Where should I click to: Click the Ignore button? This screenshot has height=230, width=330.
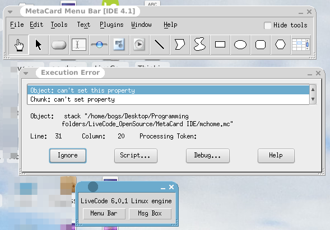[68, 156]
